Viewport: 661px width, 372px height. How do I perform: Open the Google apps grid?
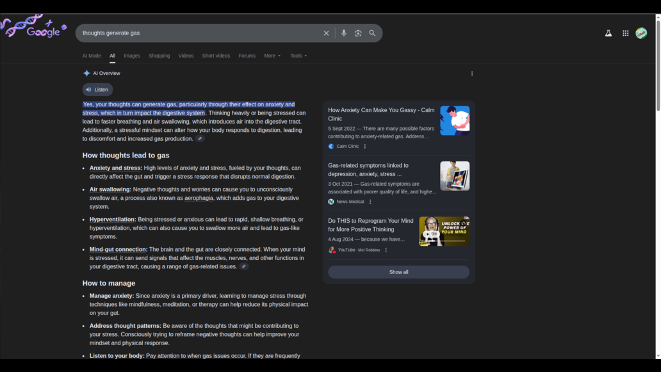pos(625,33)
